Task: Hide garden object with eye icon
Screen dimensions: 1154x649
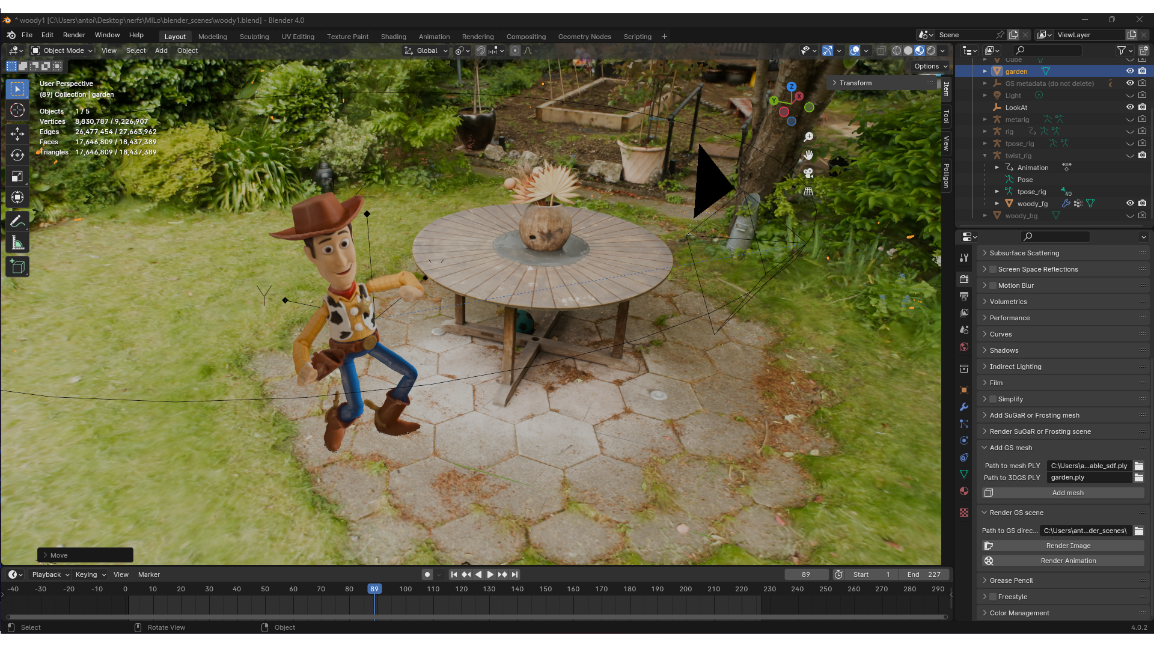Action: (x=1130, y=71)
